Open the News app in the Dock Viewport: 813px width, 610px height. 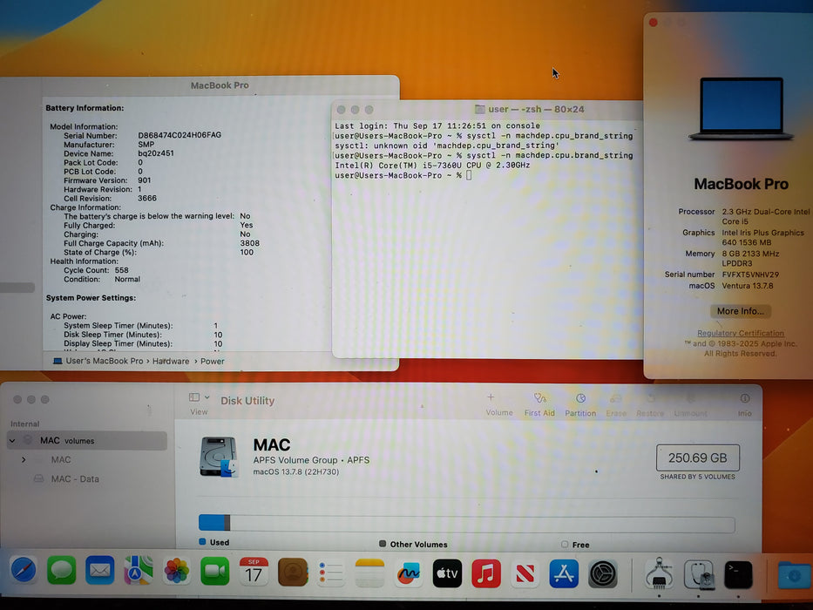click(525, 574)
